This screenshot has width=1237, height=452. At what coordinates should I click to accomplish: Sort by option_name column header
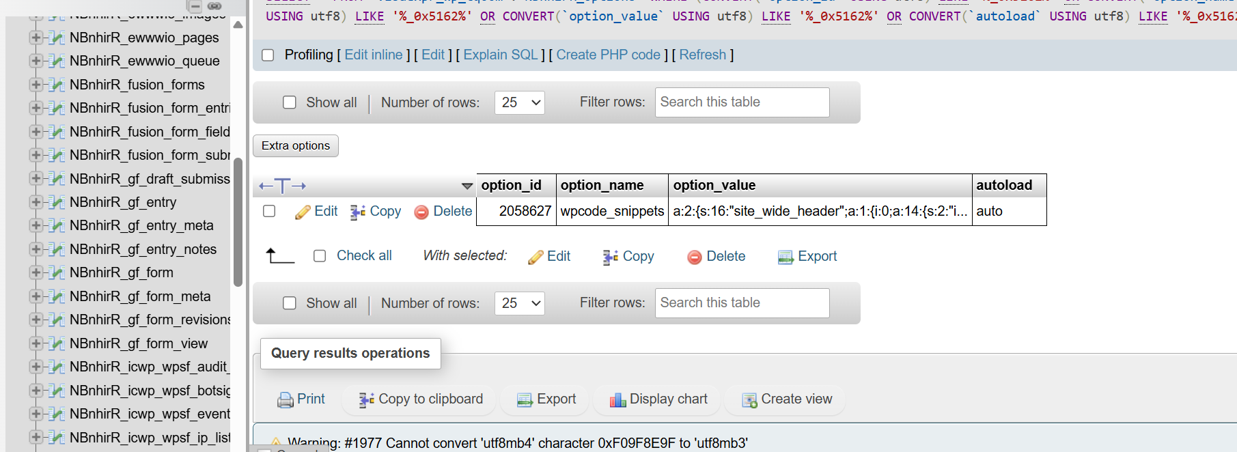point(602,185)
